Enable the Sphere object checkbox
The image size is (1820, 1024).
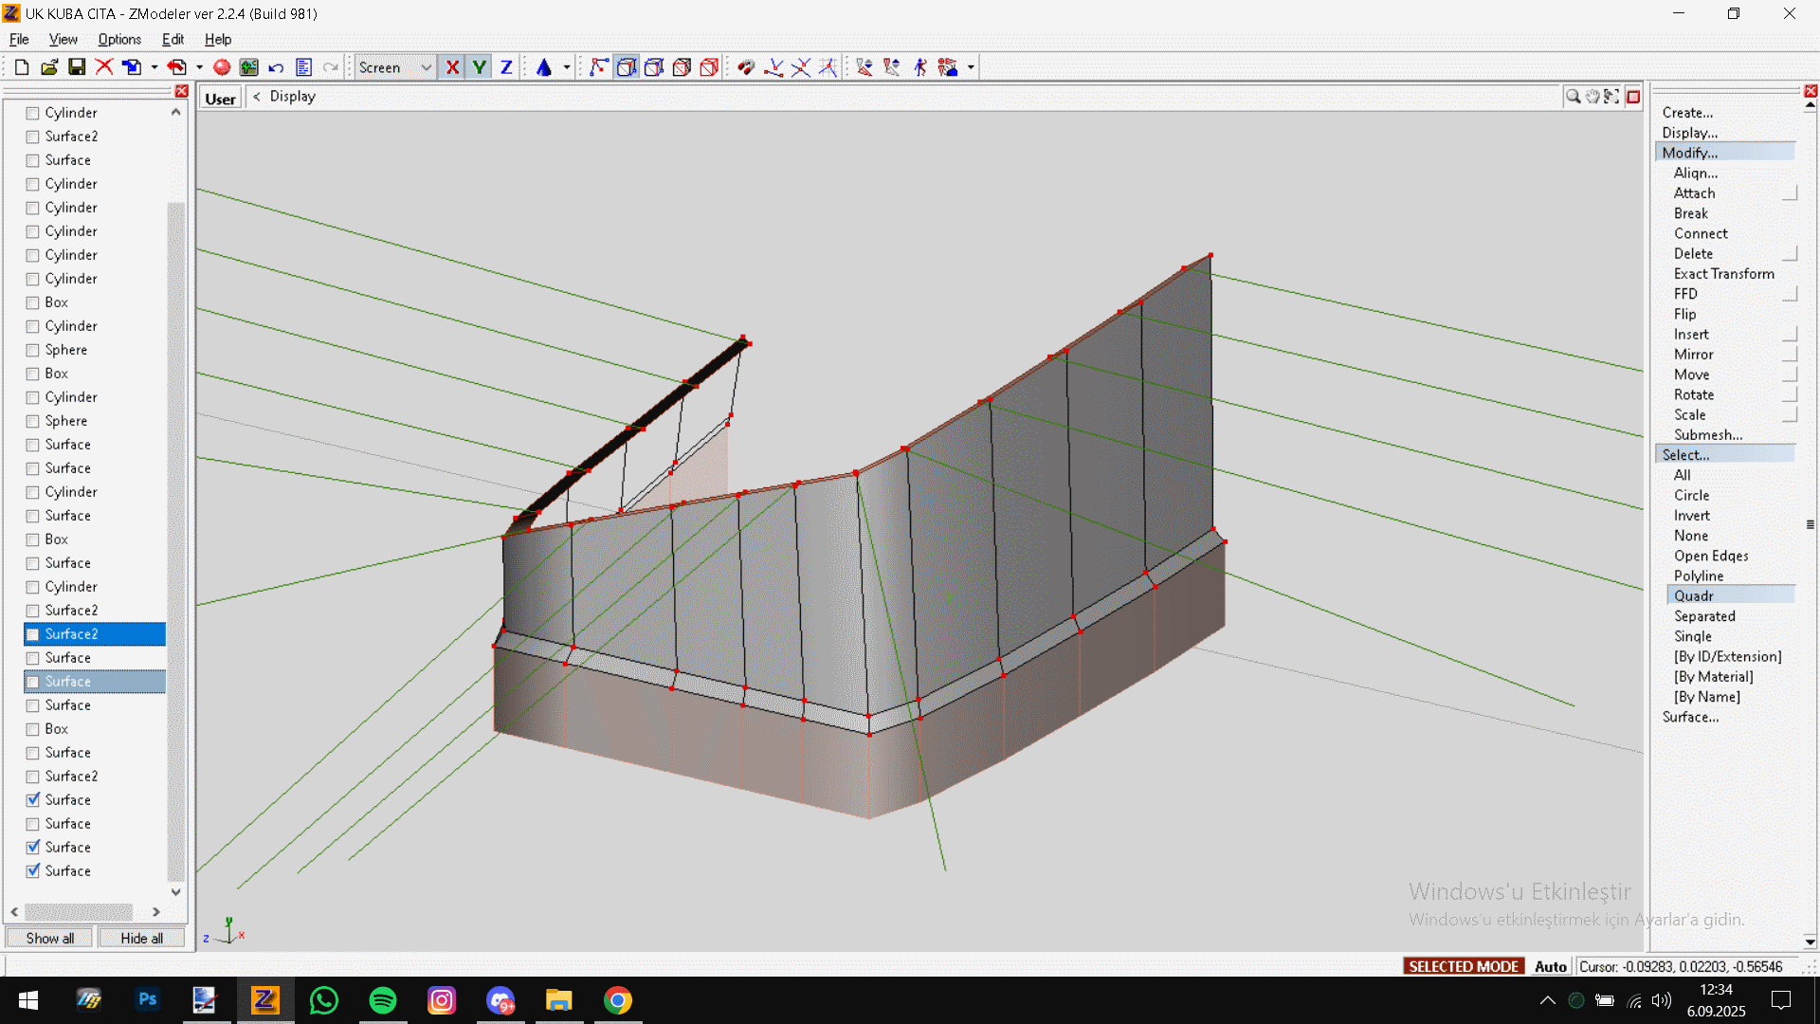pyautogui.click(x=33, y=350)
